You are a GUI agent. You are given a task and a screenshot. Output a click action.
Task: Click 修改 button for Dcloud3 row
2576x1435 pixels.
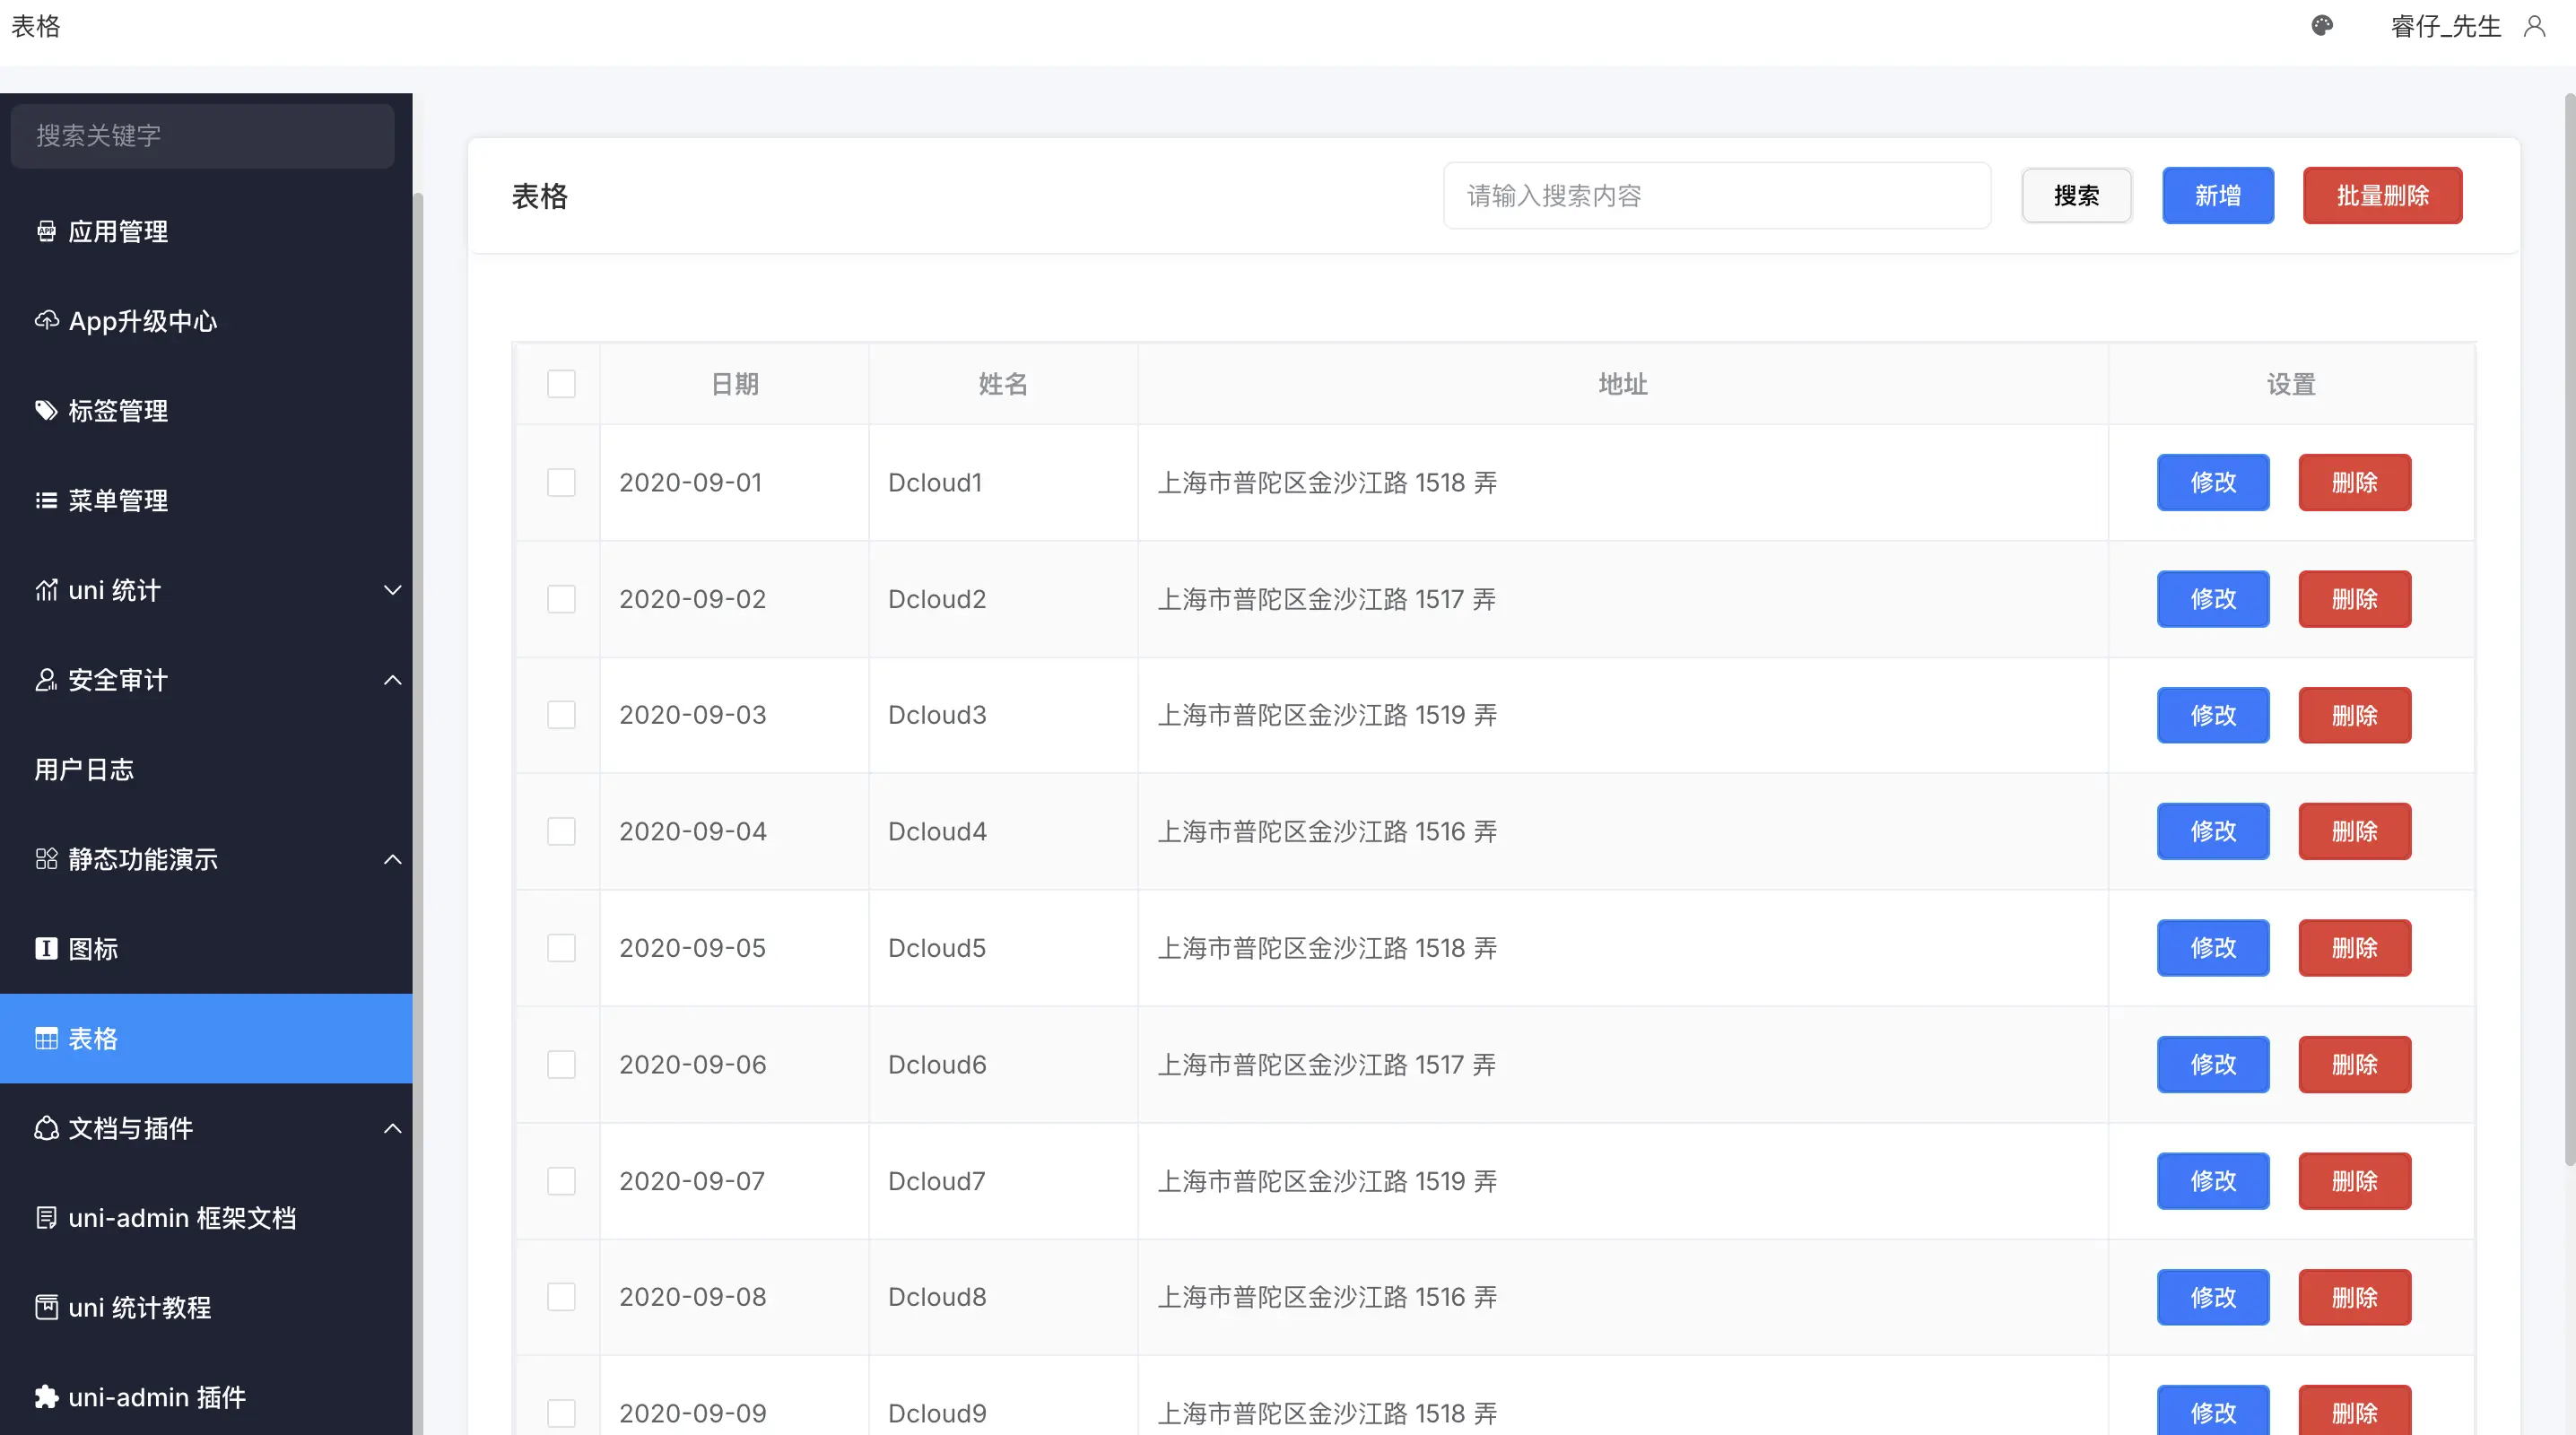pos(2212,715)
